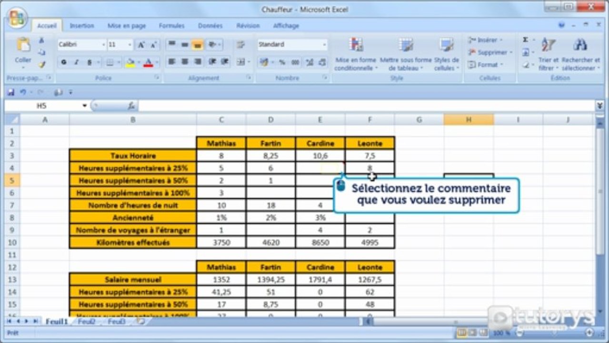
Task: Open the Office button menu
Action: pos(17,18)
